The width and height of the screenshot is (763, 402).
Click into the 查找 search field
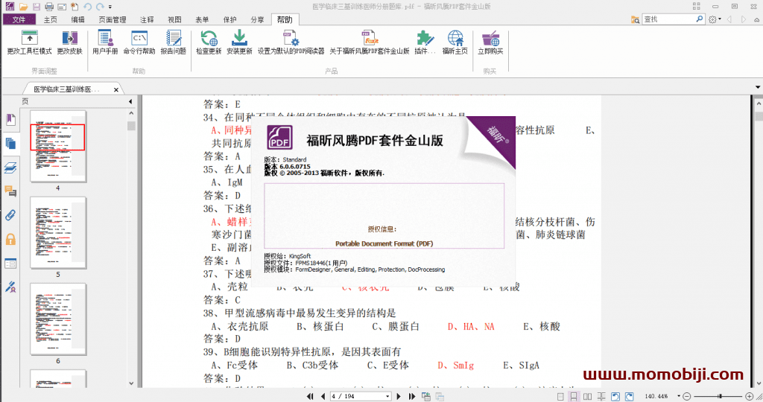point(668,19)
